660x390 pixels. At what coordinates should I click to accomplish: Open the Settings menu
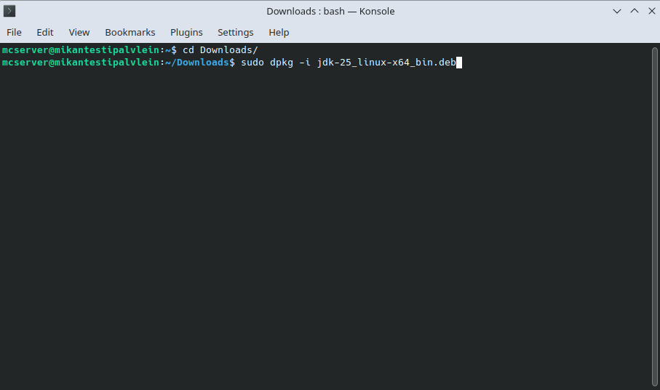(236, 32)
